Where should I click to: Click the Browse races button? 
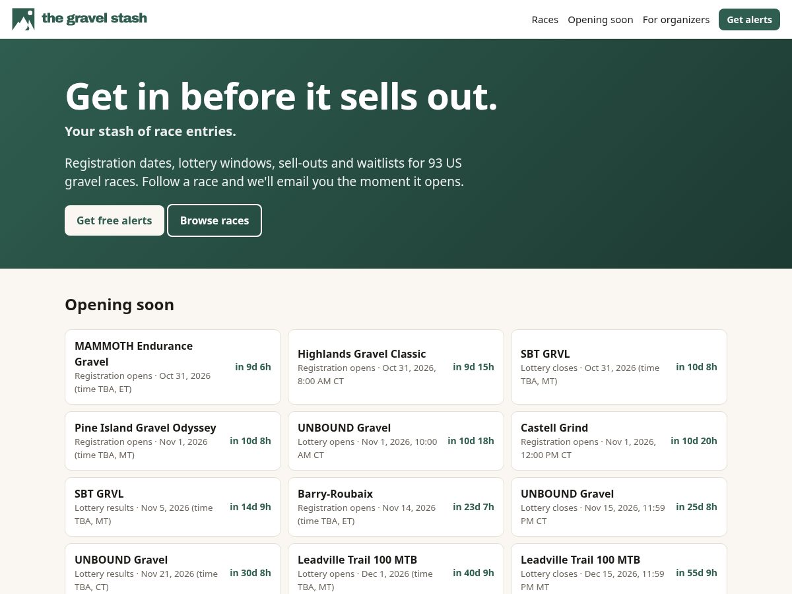pos(214,220)
